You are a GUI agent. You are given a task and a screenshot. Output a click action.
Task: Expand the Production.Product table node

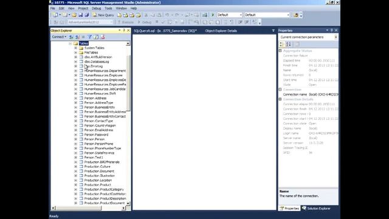(x=75, y=185)
